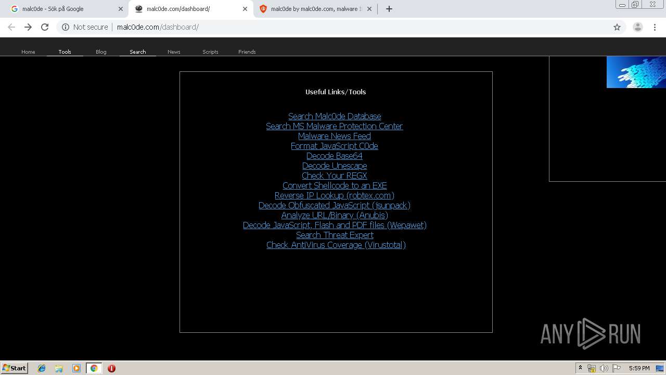Open the Search navigation item
Viewport: 666px width, 375px height.
pyautogui.click(x=138, y=52)
